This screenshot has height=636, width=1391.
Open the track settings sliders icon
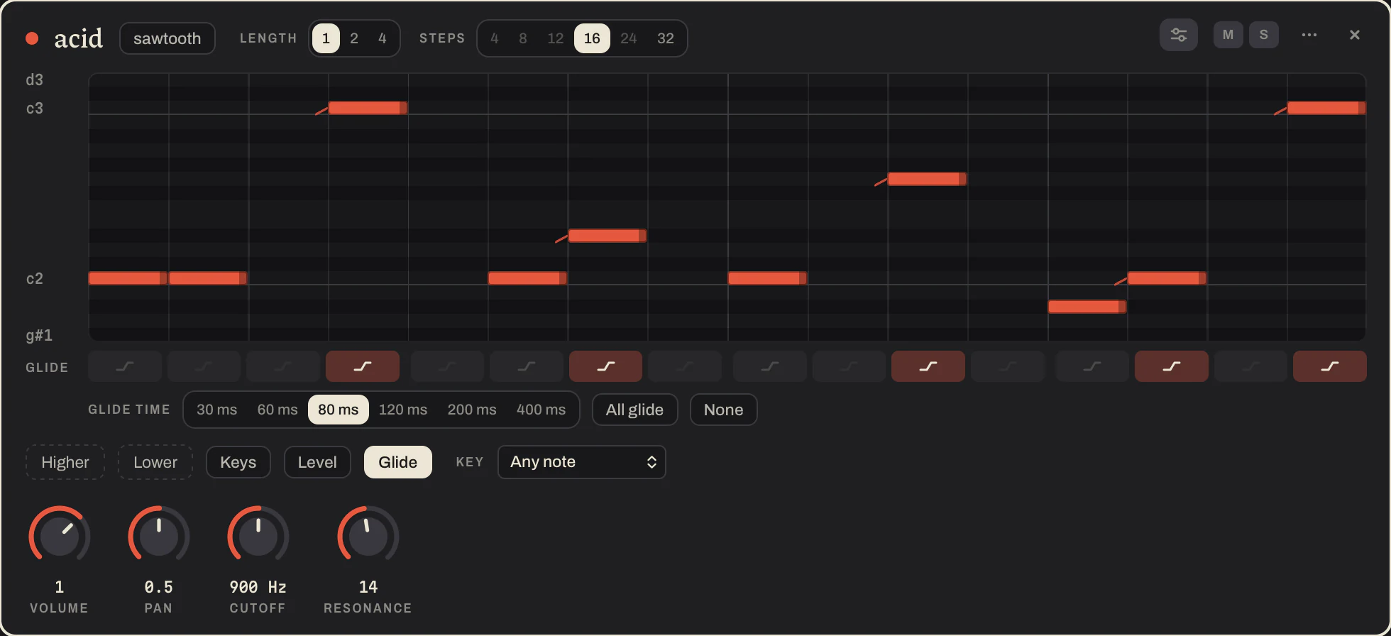point(1178,35)
